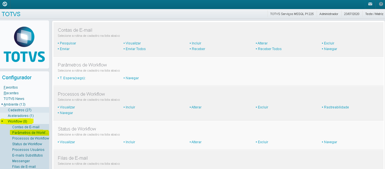The image size is (385, 169).
Task: Click the date 23/07/2020 in header
Action: [x=352, y=14]
